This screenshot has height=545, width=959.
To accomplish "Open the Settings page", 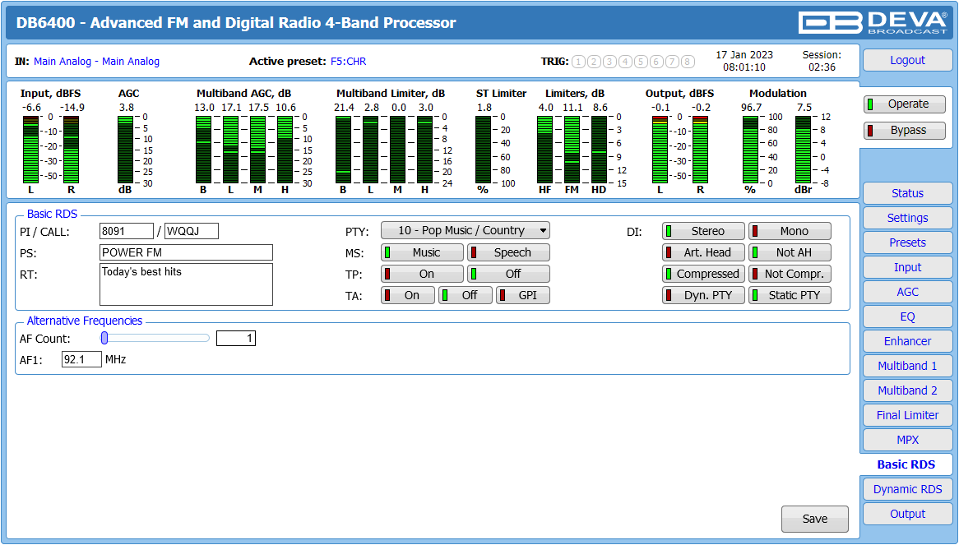I will point(908,218).
